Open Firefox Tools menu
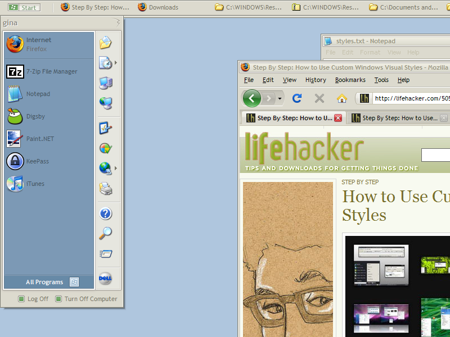This screenshot has width=450, height=337. (x=381, y=80)
